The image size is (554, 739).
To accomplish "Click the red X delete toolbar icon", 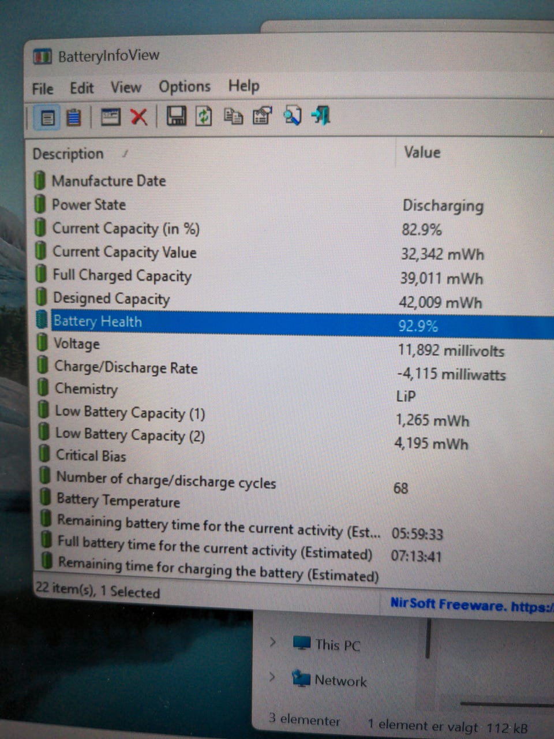I will (138, 117).
